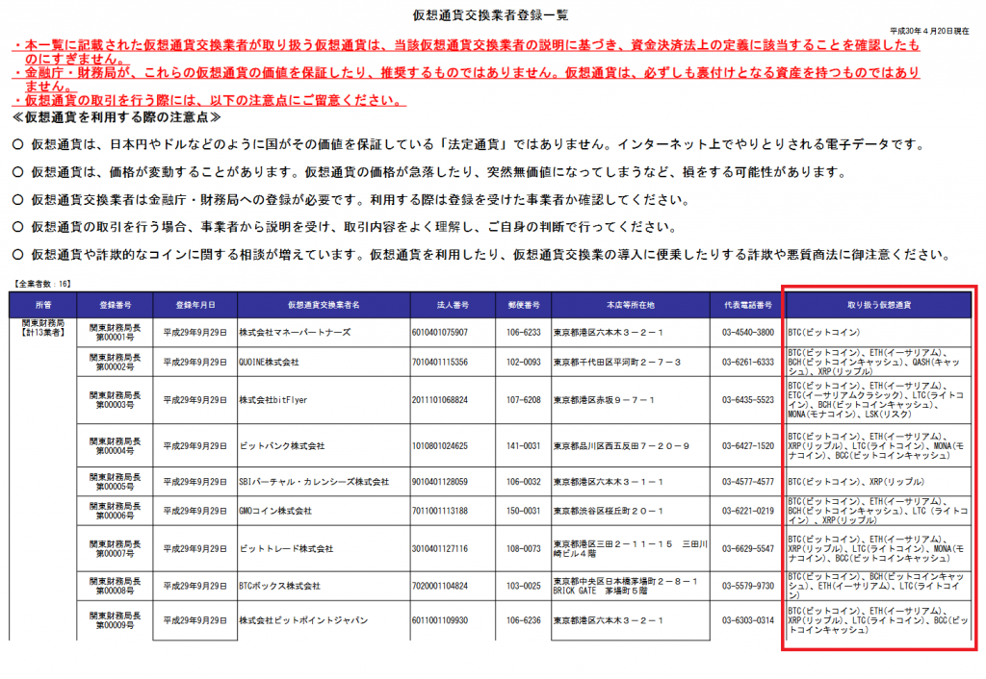986x679 pixels.
Task: Click the 登録年月日 column header
Action: [x=195, y=305]
